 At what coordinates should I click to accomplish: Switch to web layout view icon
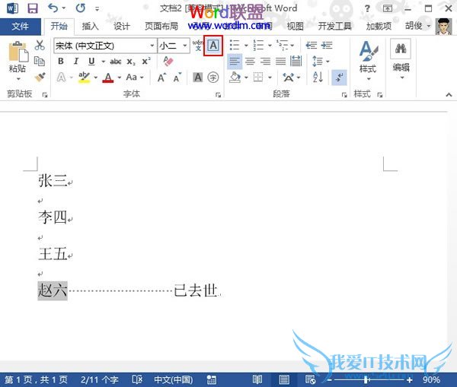pyautogui.click(x=310, y=379)
